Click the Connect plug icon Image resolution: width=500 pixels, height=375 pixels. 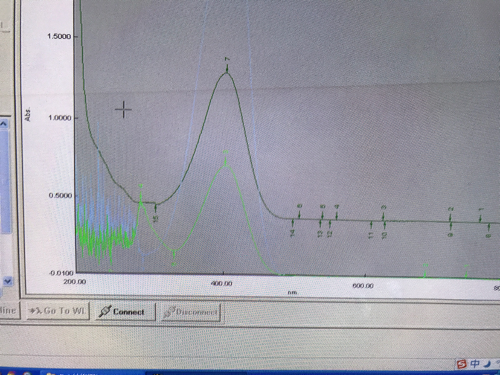(x=105, y=311)
